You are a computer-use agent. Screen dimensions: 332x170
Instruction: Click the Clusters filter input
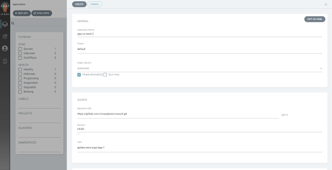pos(39,134)
